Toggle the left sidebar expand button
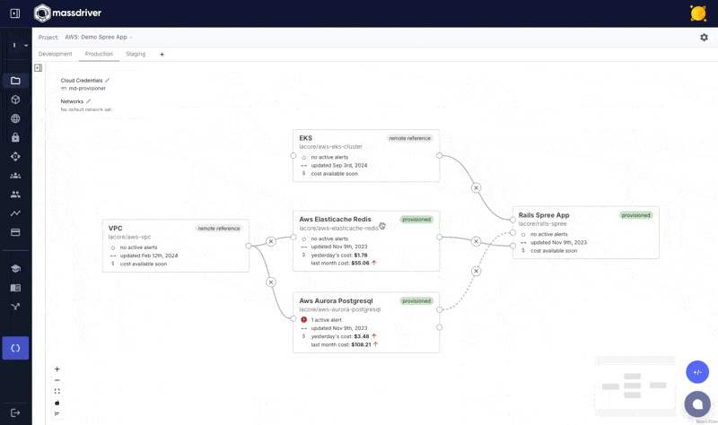 (x=15, y=13)
